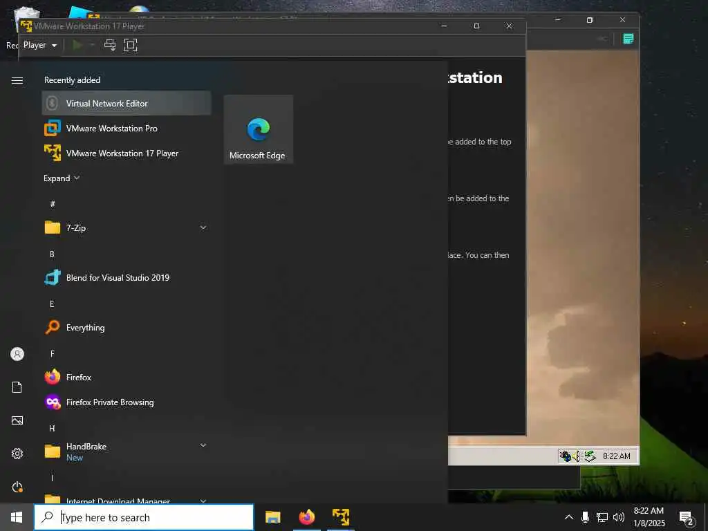This screenshot has width=708, height=531.
Task: Open the notification center icon
Action: click(x=687, y=518)
